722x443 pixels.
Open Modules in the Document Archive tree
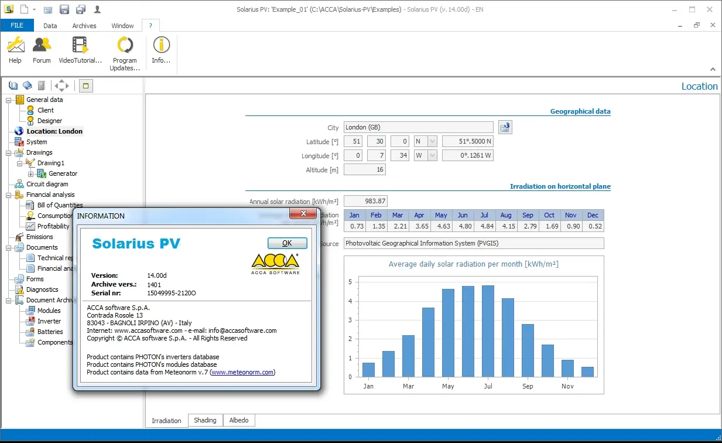pos(49,311)
